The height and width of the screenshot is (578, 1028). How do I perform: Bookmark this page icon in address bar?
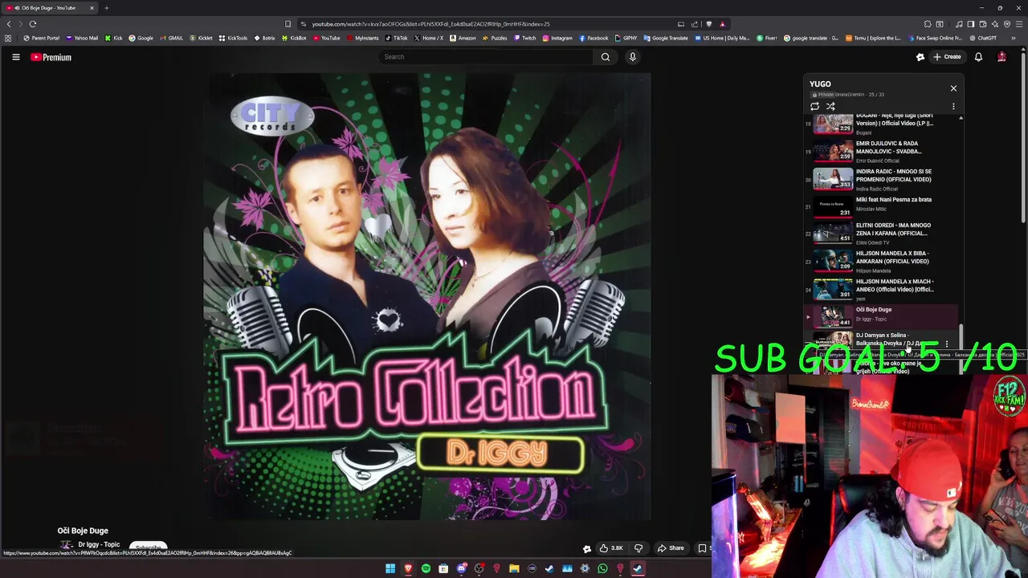pyautogui.click(x=288, y=24)
